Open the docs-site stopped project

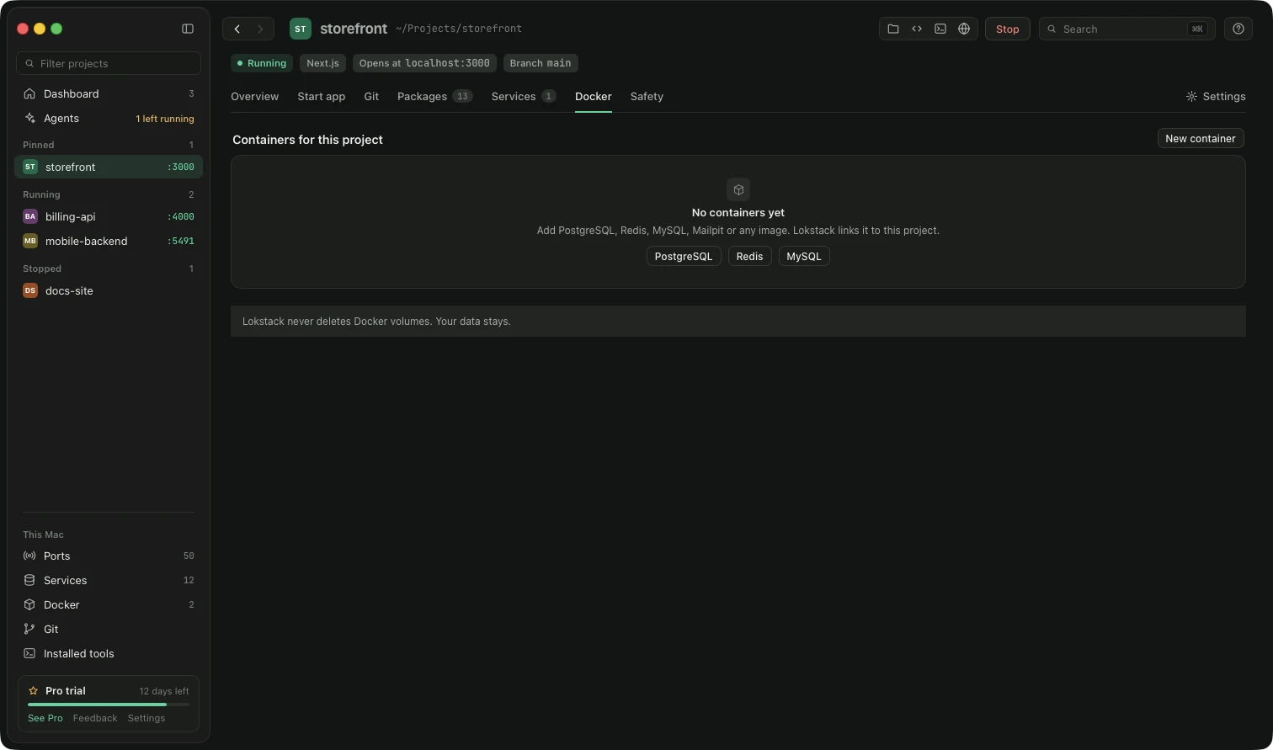click(x=109, y=290)
